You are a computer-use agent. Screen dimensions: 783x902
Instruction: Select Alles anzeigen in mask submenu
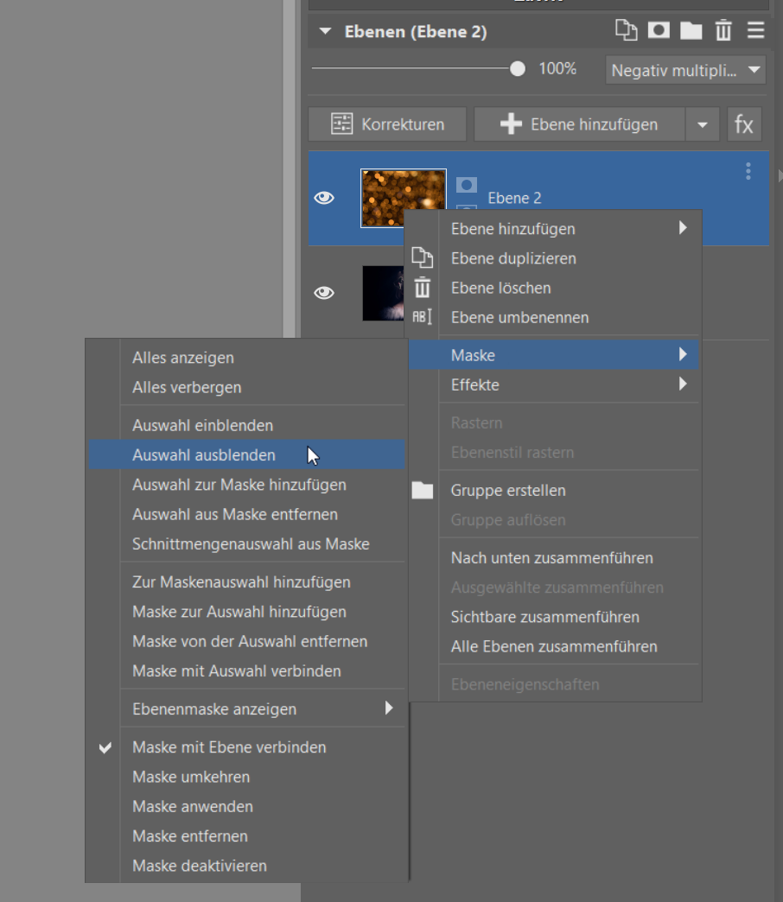247,358
